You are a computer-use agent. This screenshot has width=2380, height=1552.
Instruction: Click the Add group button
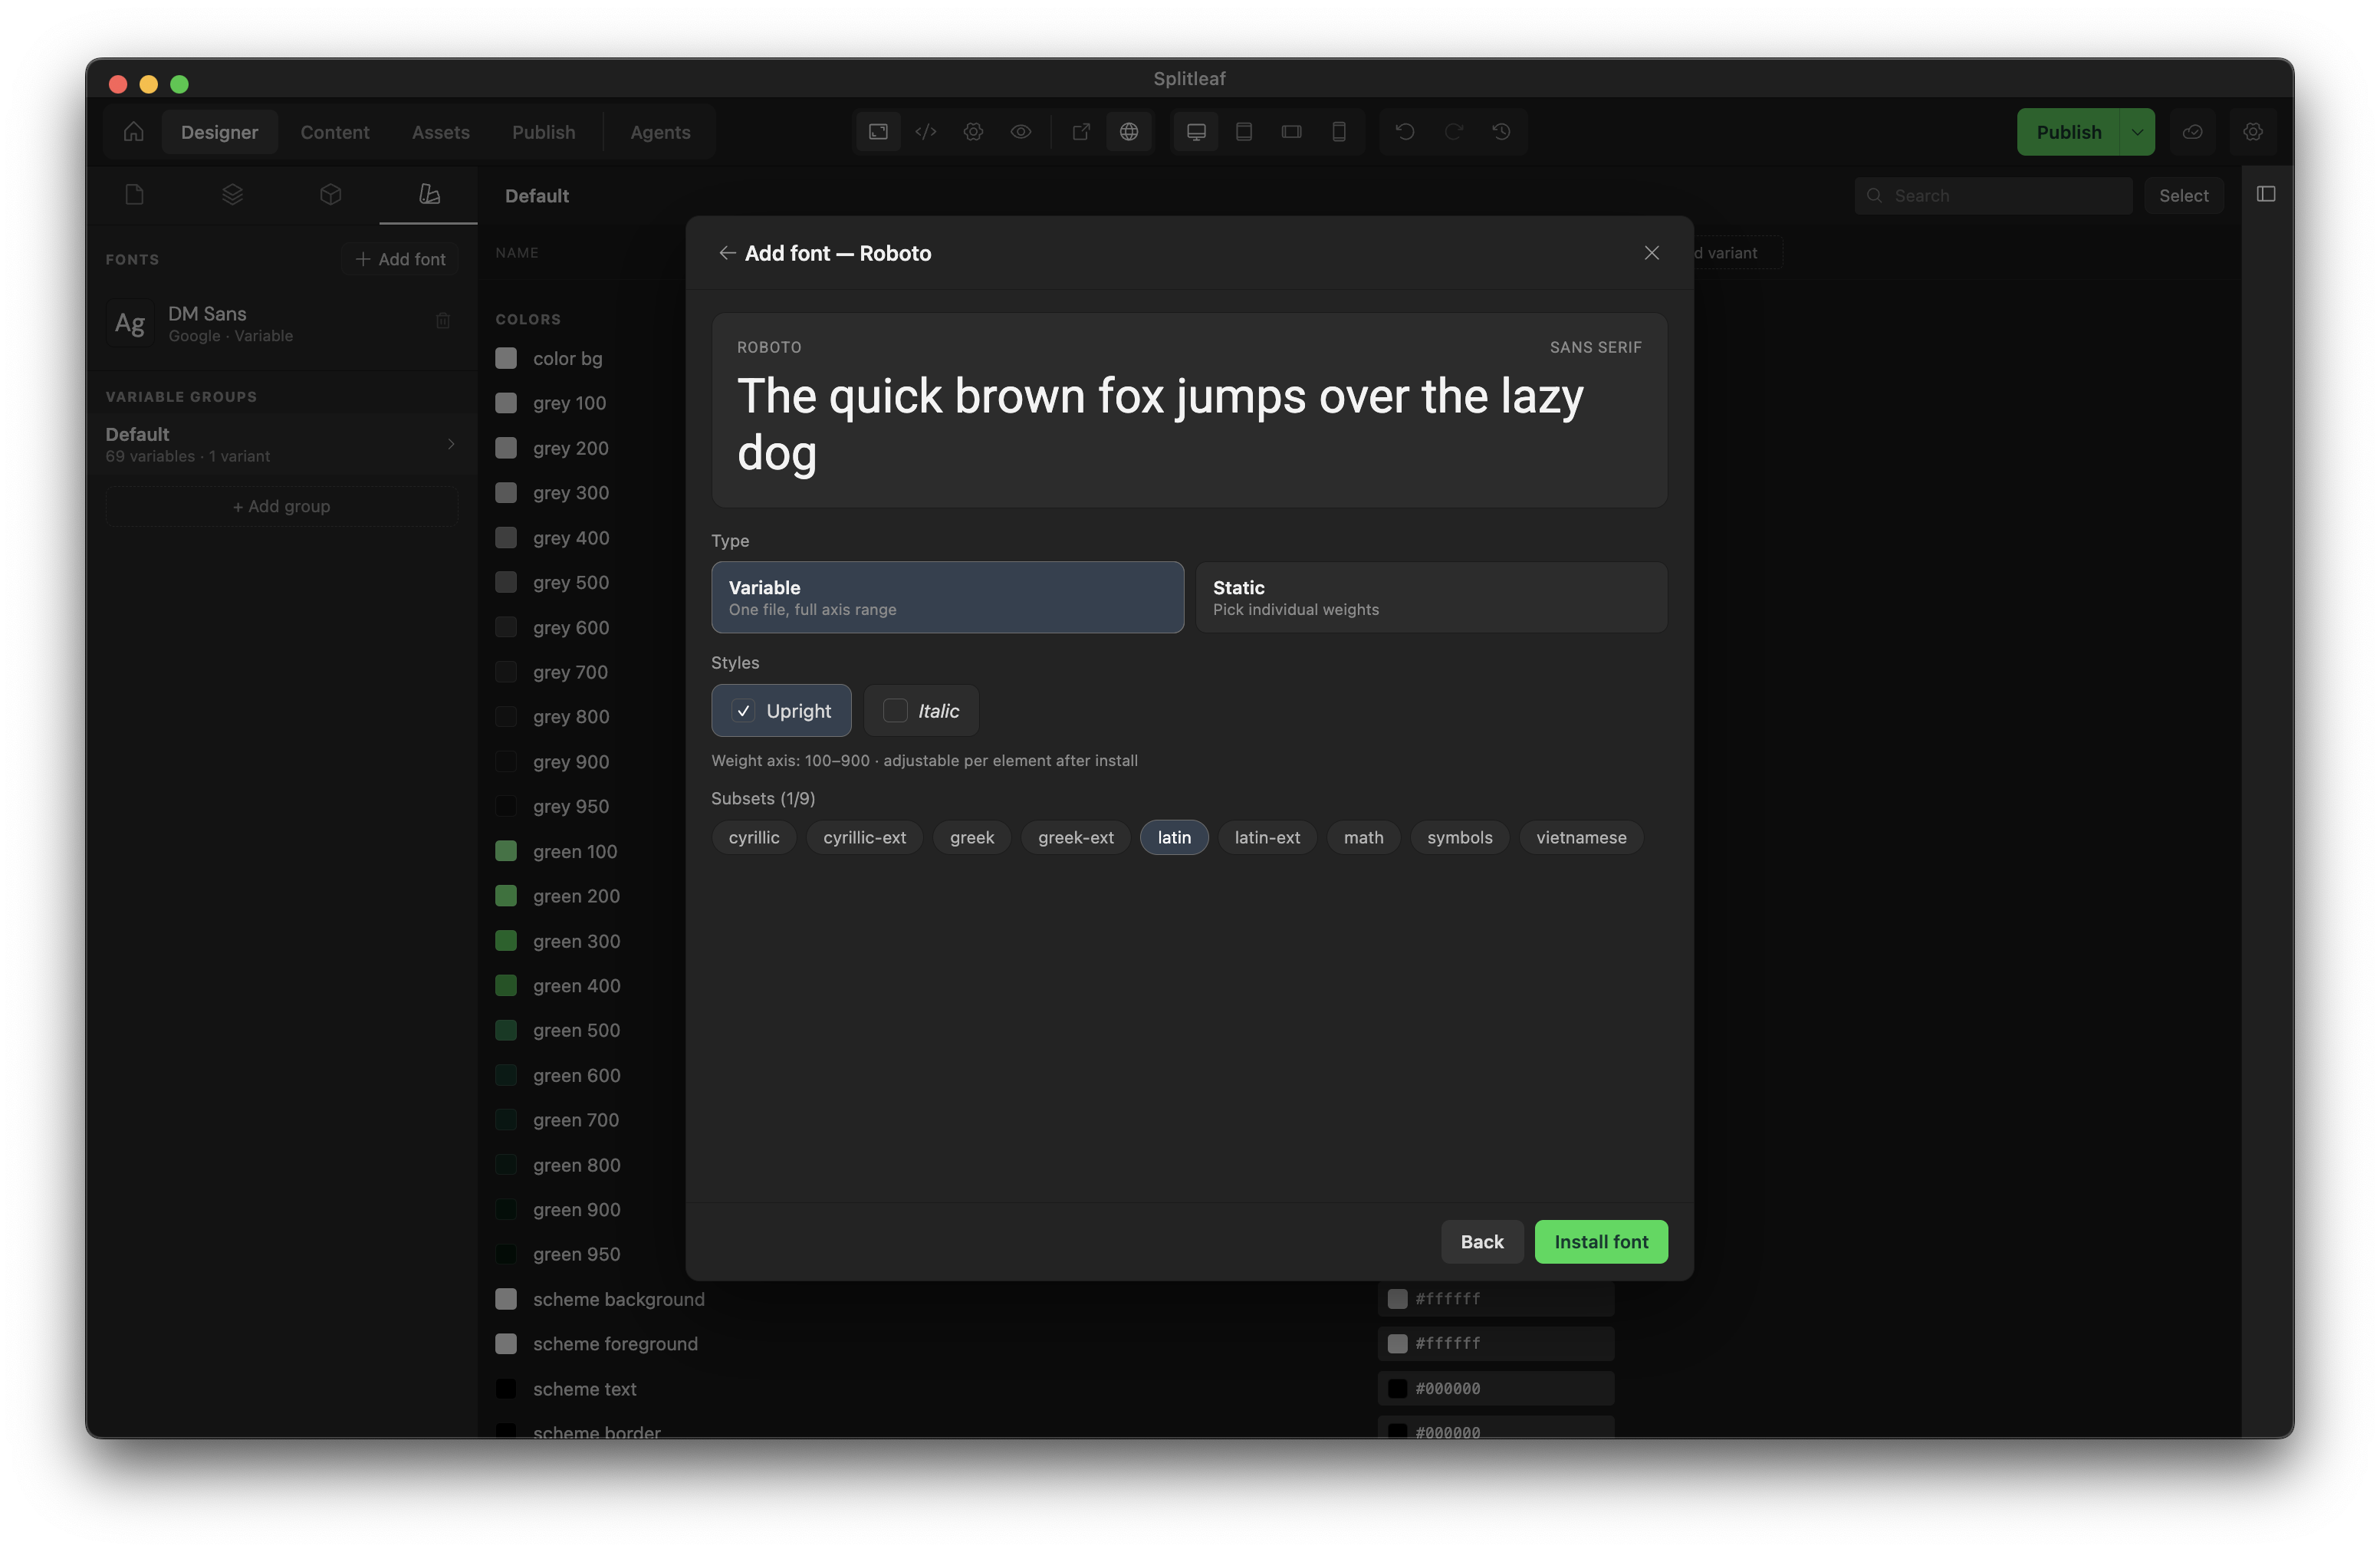click(x=282, y=506)
